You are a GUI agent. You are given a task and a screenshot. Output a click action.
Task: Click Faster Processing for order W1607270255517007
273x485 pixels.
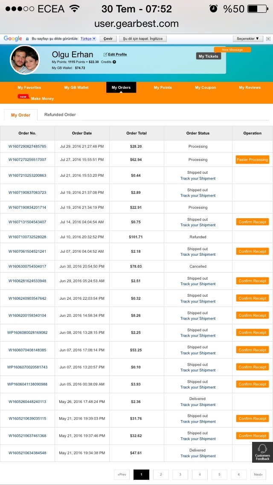(x=252, y=160)
